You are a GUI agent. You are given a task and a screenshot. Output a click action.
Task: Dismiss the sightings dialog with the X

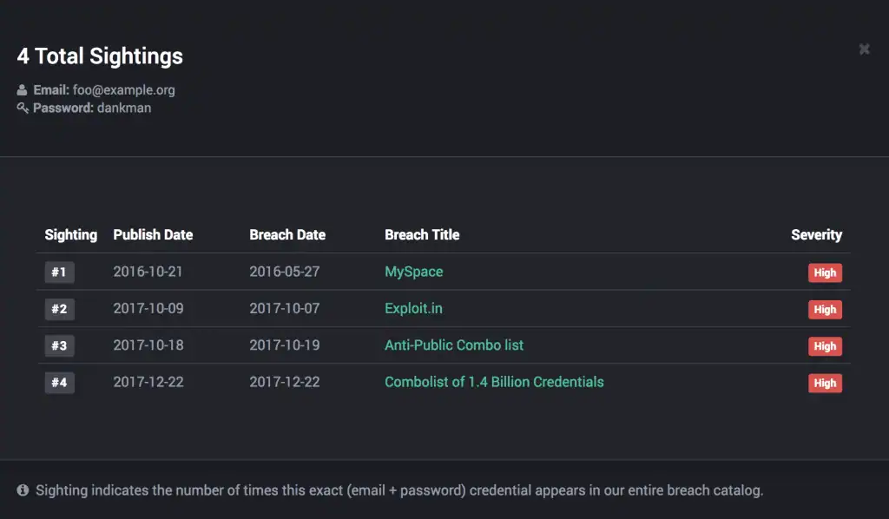point(864,49)
